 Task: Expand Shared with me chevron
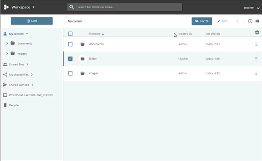(x=33, y=85)
